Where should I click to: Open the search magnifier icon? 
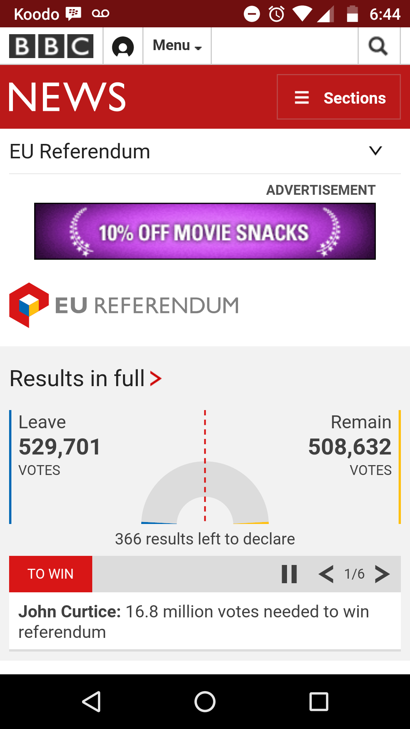pyautogui.click(x=378, y=46)
